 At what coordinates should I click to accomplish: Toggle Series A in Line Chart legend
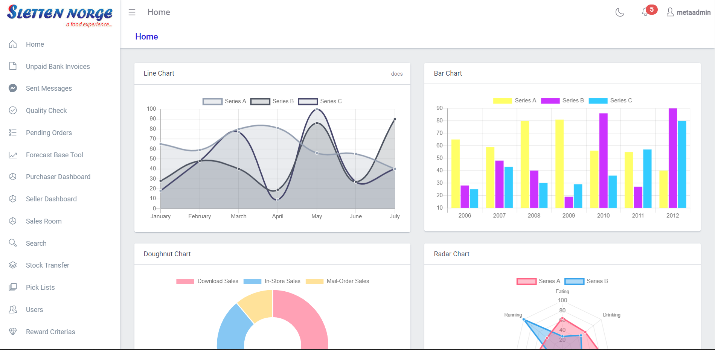pos(224,101)
